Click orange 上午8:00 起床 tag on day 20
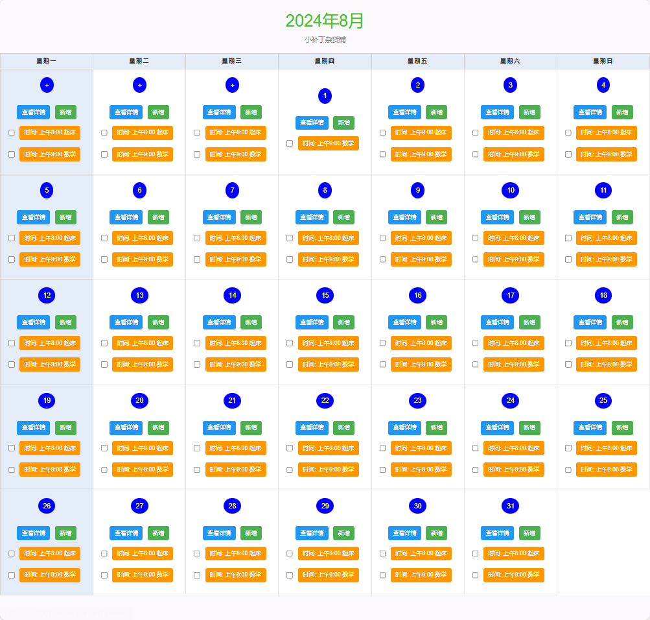The image size is (650, 620). [x=143, y=448]
